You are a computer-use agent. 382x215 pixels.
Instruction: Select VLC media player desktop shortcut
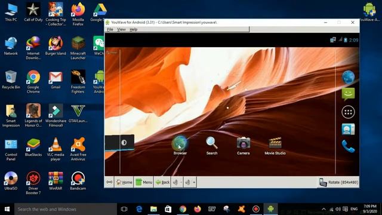pyautogui.click(x=56, y=149)
